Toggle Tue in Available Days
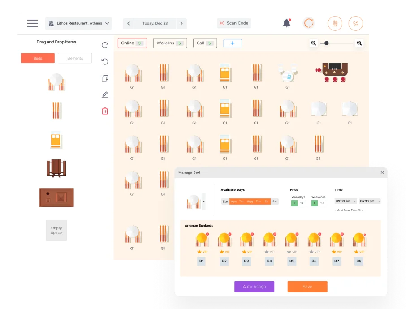This screenshot has width=406, height=309. 242,202
